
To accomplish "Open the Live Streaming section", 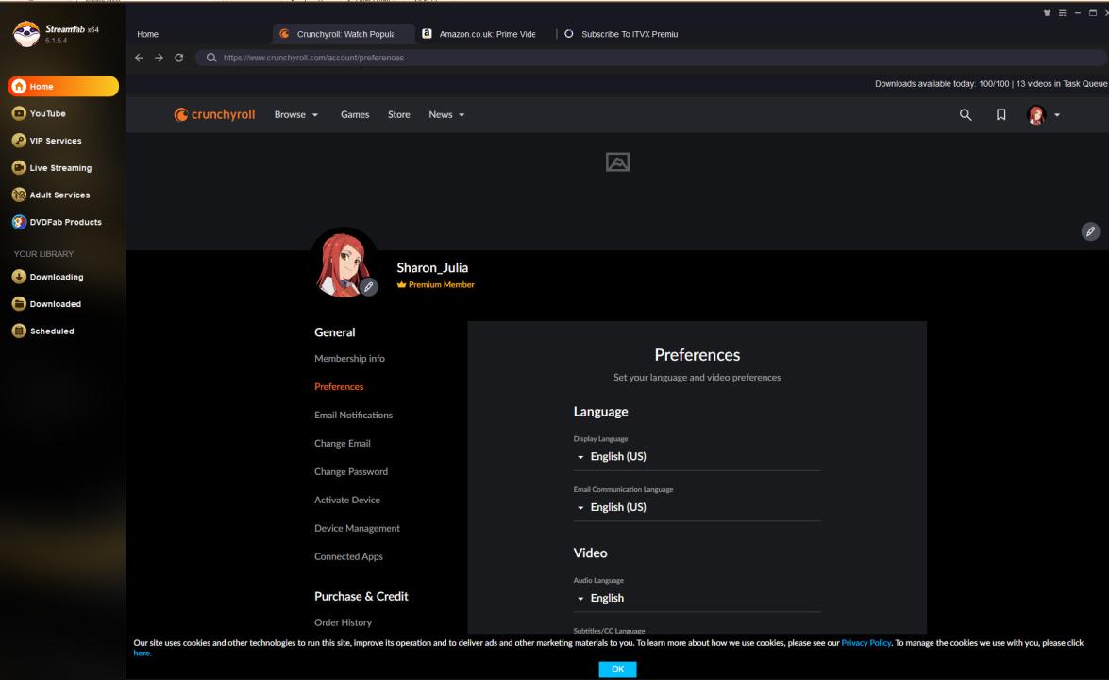I will coord(52,168).
